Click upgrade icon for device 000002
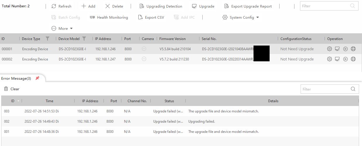Screen dimensions: 362x146 [337, 59]
